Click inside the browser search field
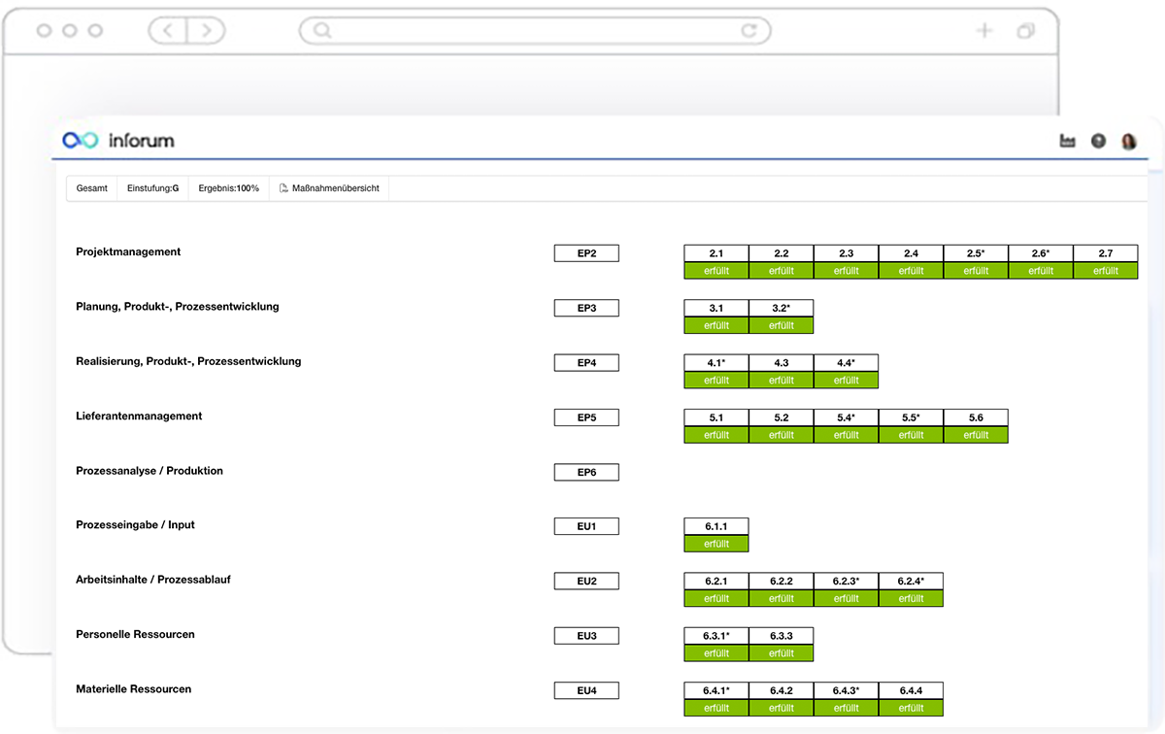Image resolution: width=1165 pixels, height=734 pixels. pos(534,30)
